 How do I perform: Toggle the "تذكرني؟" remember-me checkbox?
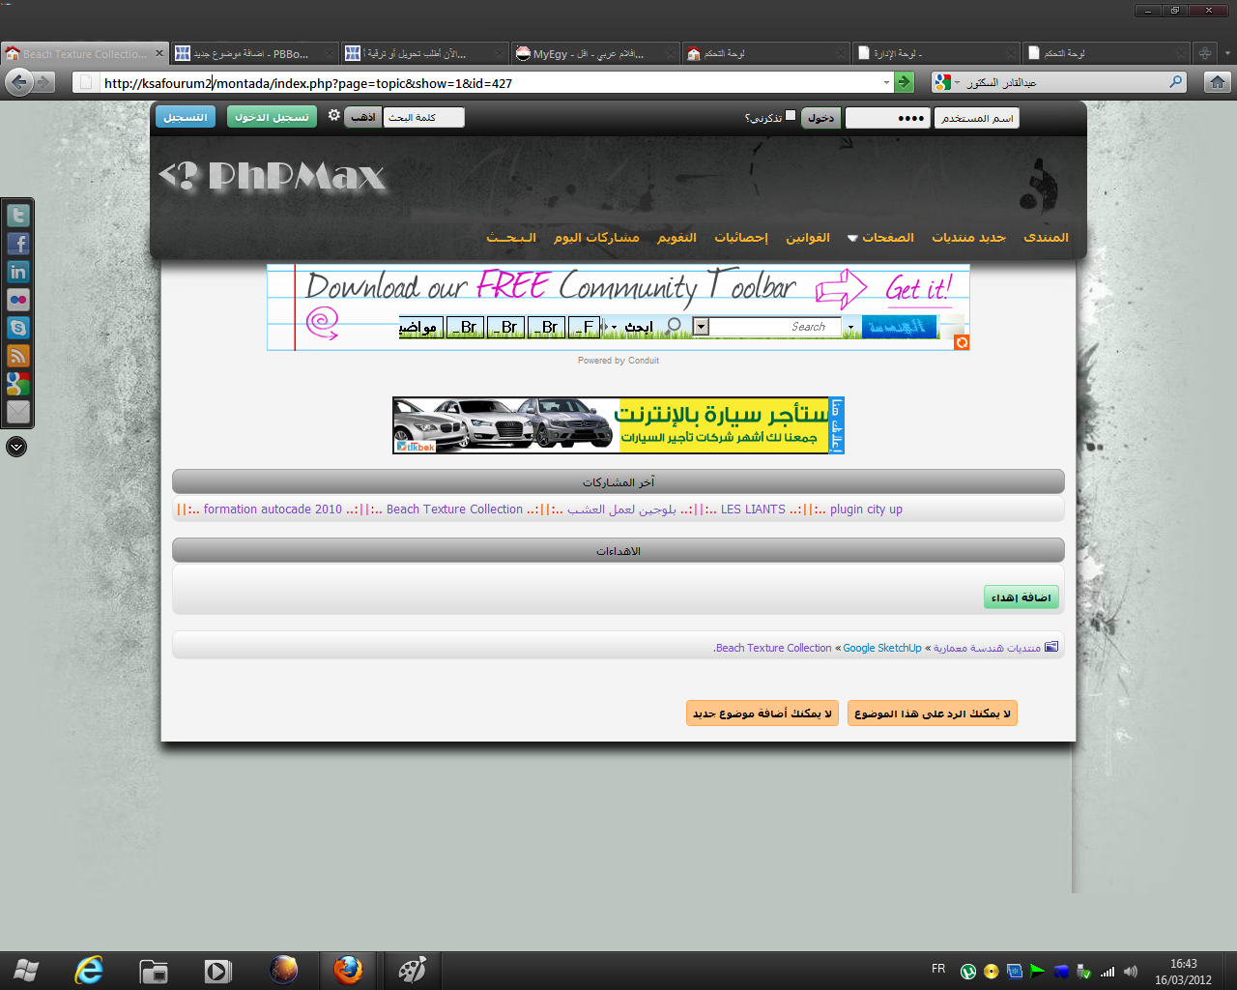point(791,116)
